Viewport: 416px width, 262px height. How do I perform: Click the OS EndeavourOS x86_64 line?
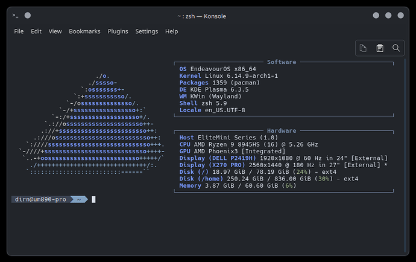218,69
